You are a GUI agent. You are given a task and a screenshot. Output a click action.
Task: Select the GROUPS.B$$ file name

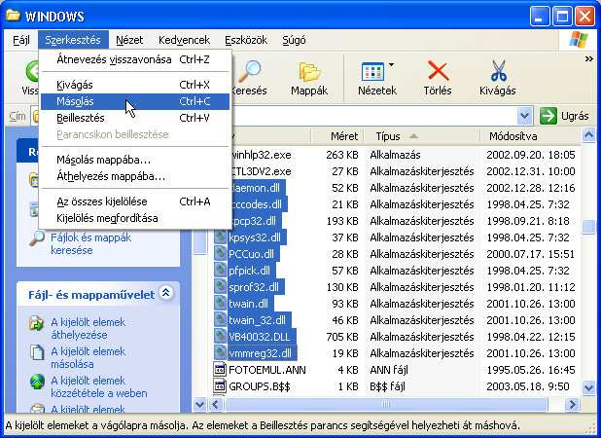tap(259, 386)
